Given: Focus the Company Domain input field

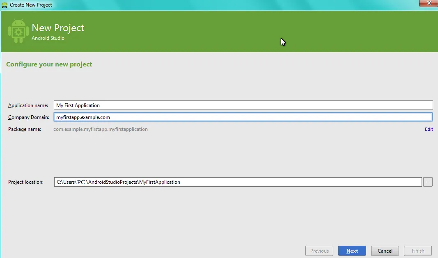Looking at the screenshot, I should pos(243,117).
